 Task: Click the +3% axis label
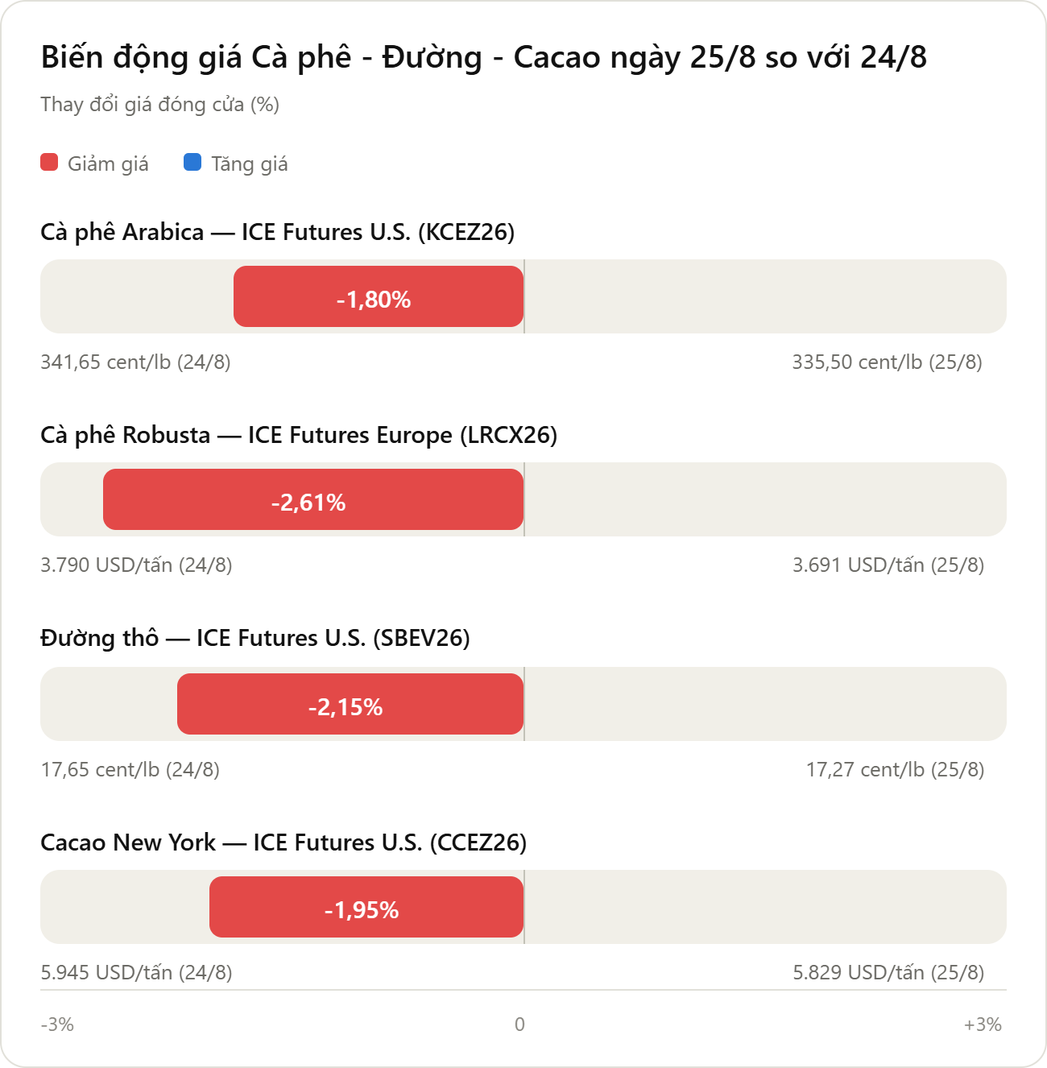click(983, 1025)
